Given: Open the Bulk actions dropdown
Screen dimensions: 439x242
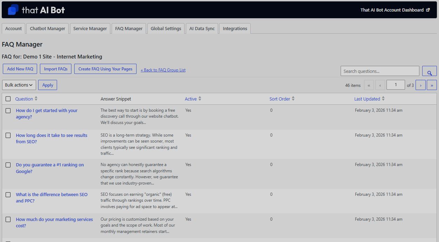Looking at the screenshot, I should (19, 85).
